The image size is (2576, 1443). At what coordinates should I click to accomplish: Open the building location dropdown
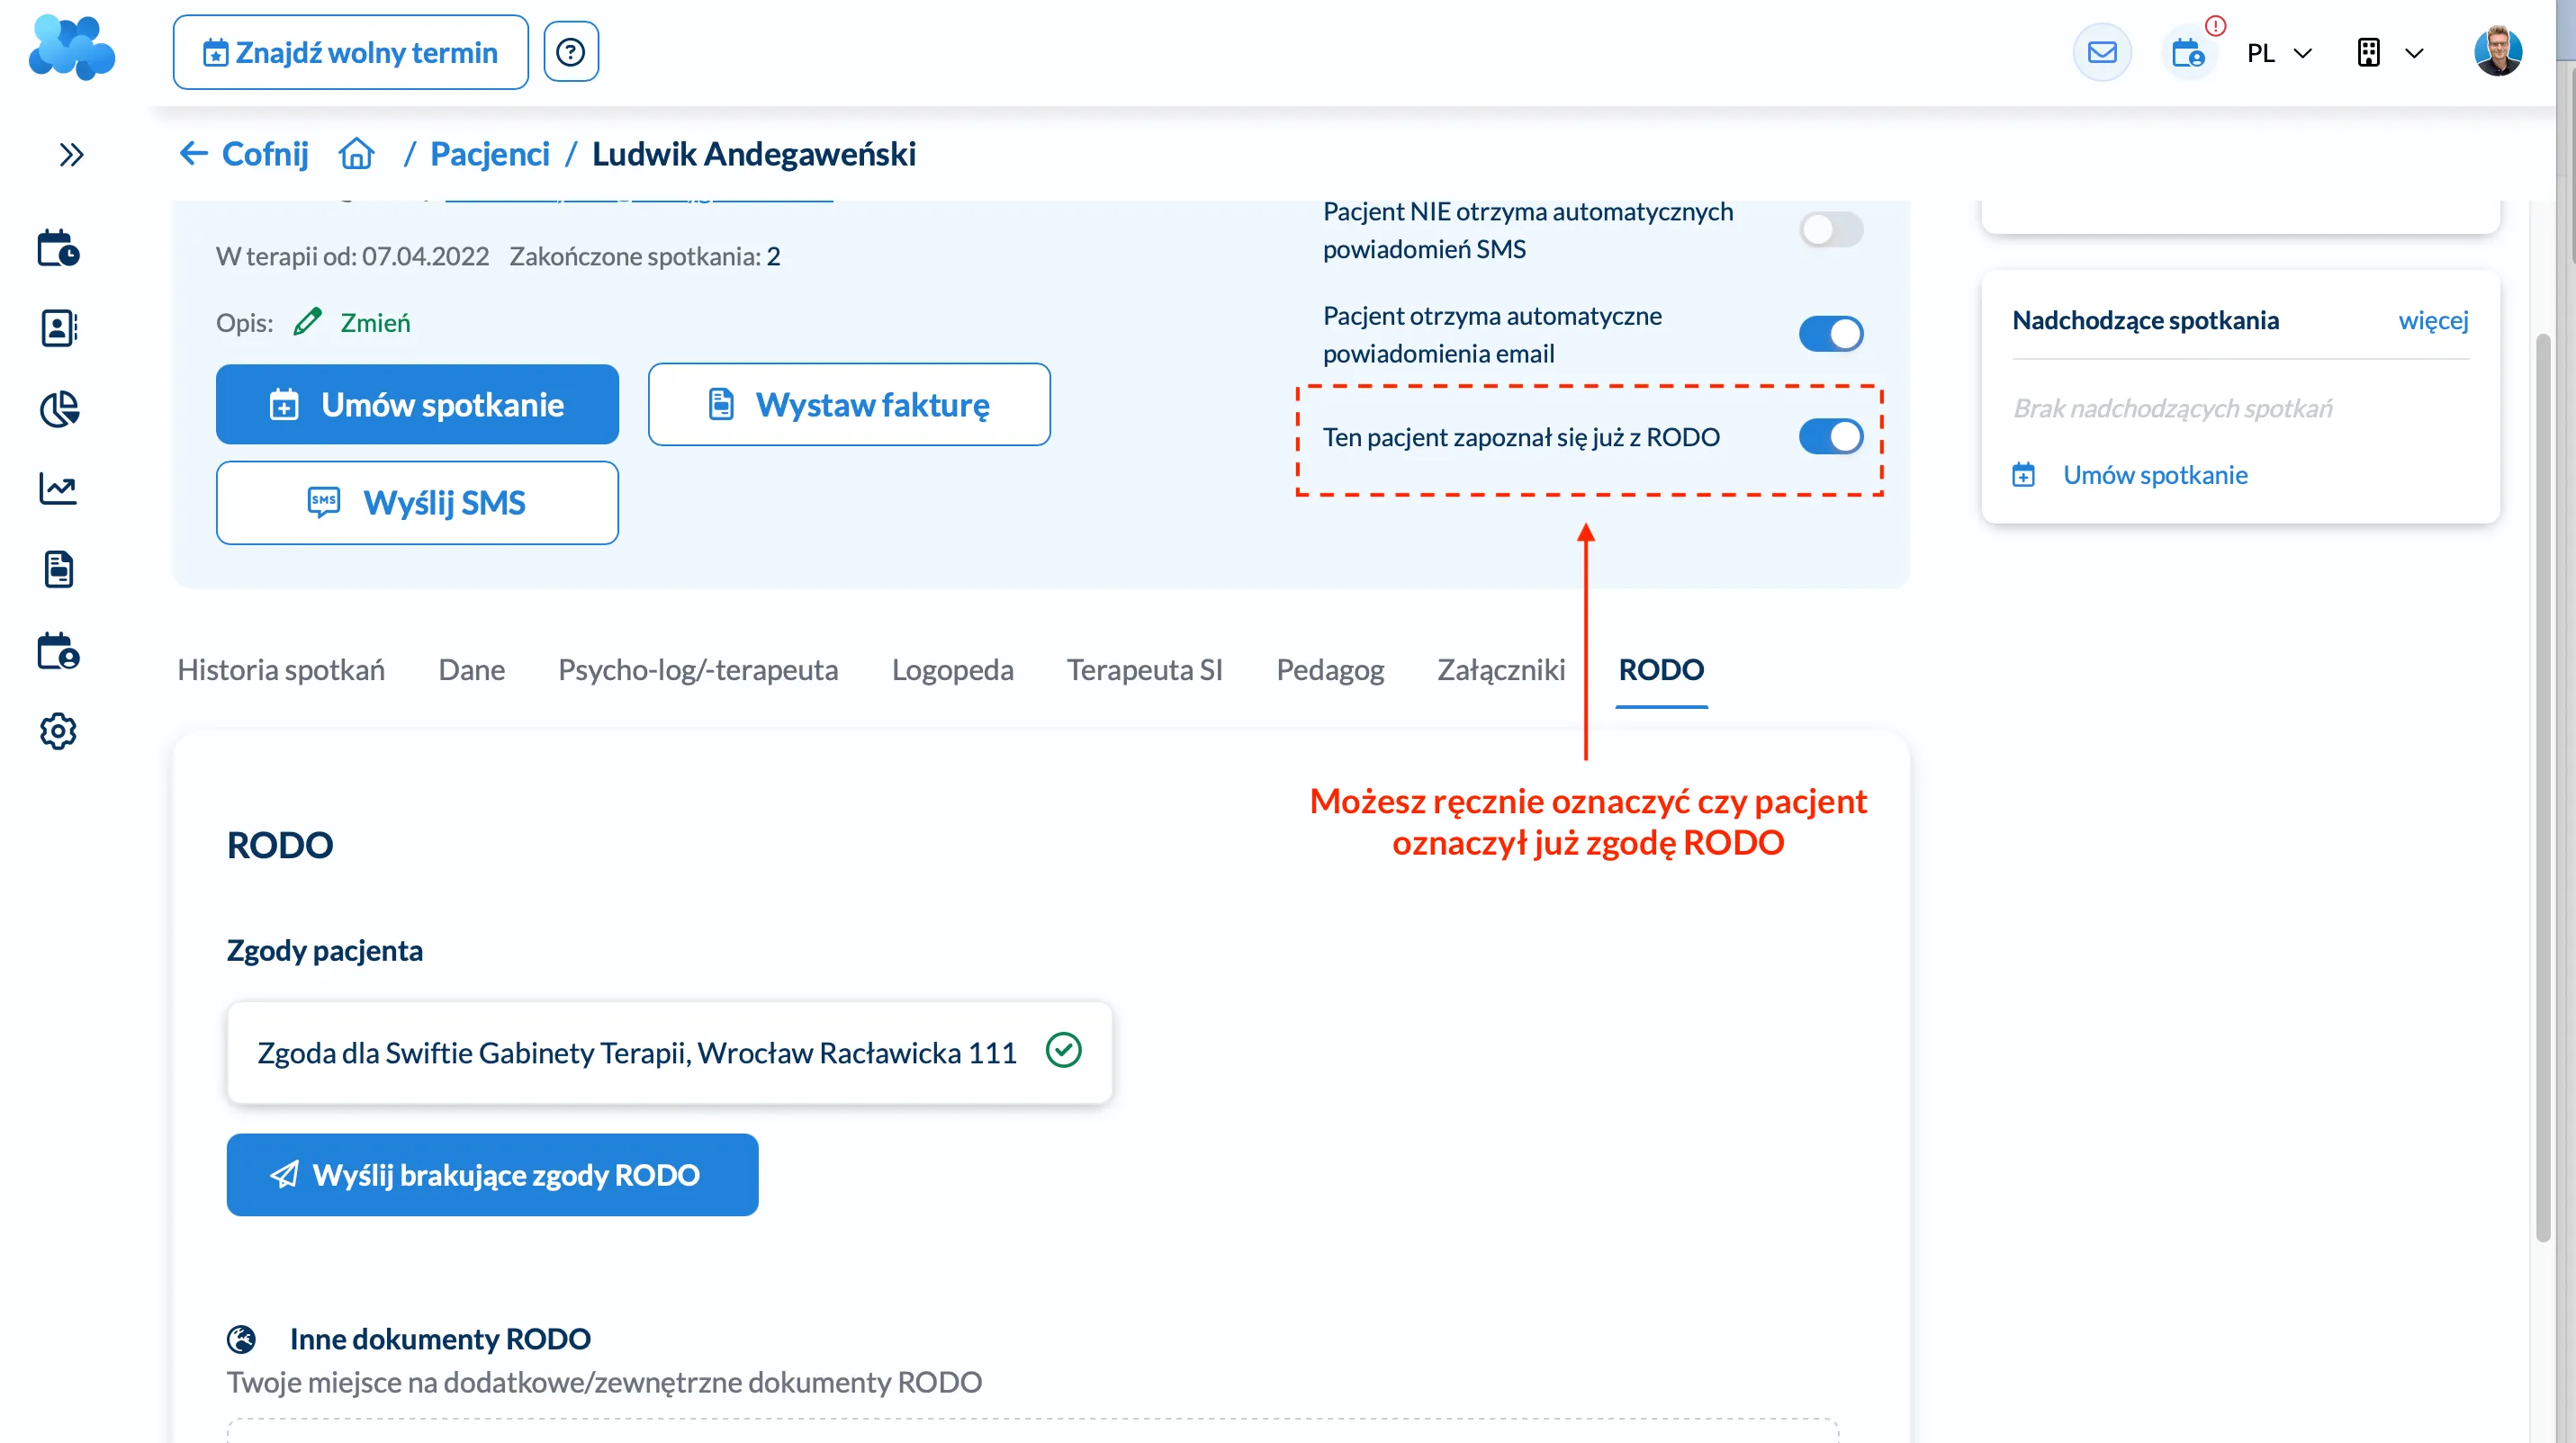(2390, 53)
